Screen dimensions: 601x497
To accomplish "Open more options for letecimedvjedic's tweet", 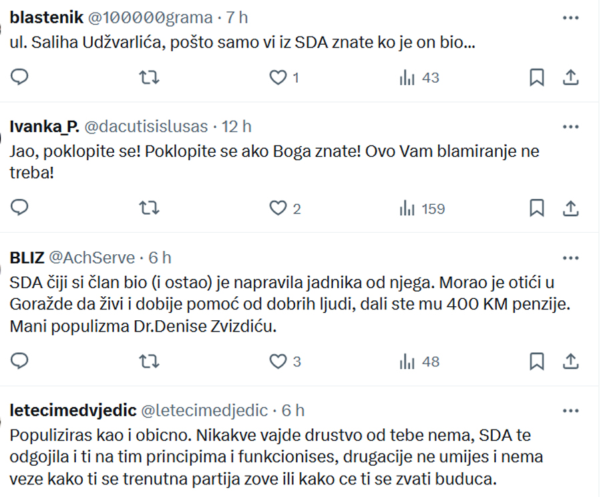I will [570, 411].
